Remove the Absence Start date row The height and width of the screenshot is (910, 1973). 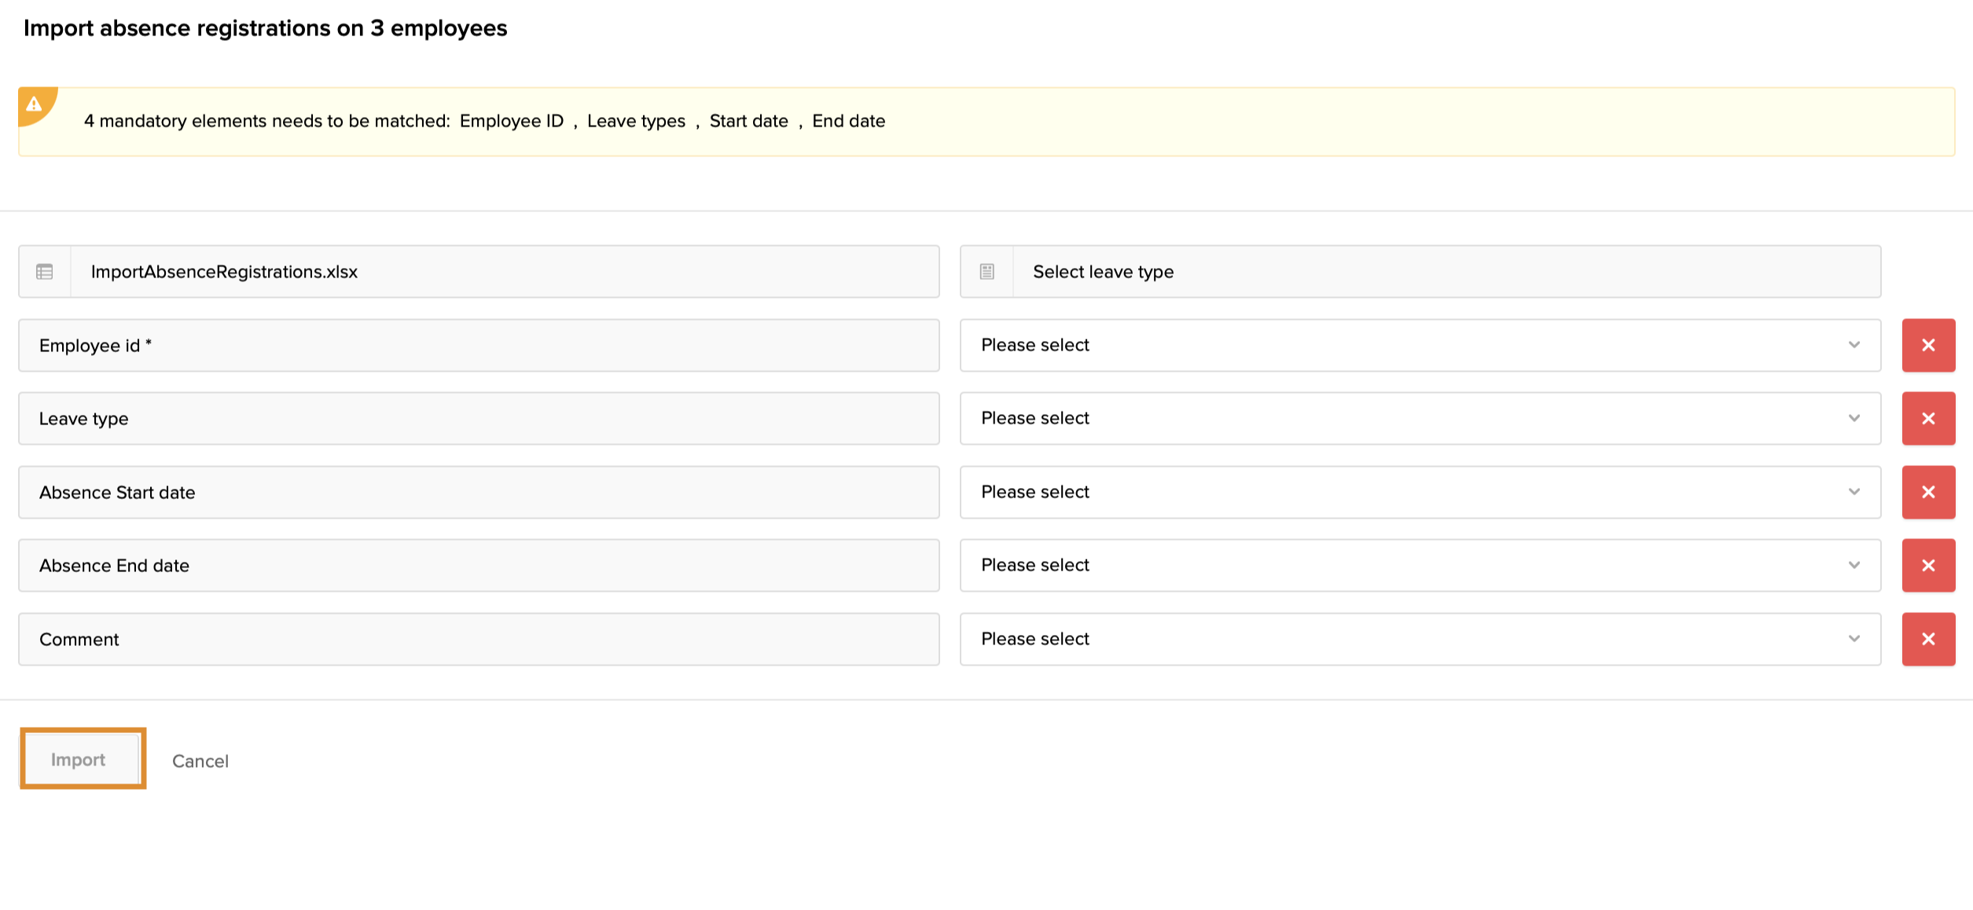(1927, 492)
